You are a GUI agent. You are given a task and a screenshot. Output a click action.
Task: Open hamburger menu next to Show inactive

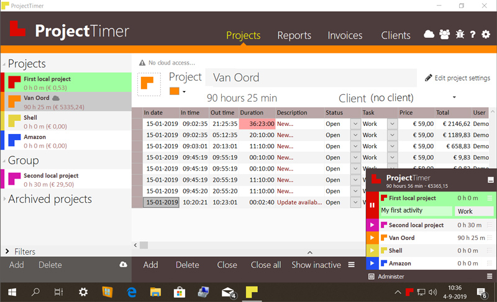(x=351, y=264)
